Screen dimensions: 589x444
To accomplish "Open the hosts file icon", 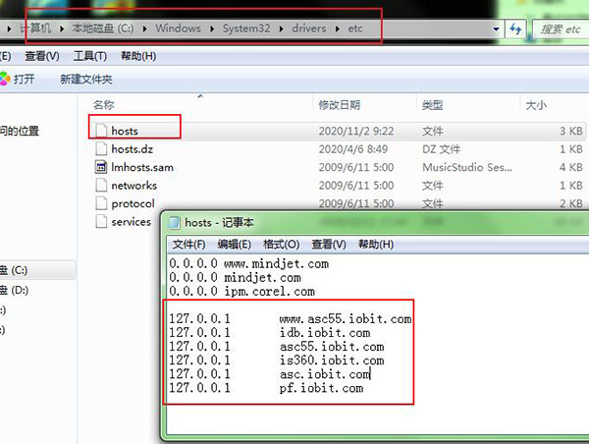I will coord(101,131).
